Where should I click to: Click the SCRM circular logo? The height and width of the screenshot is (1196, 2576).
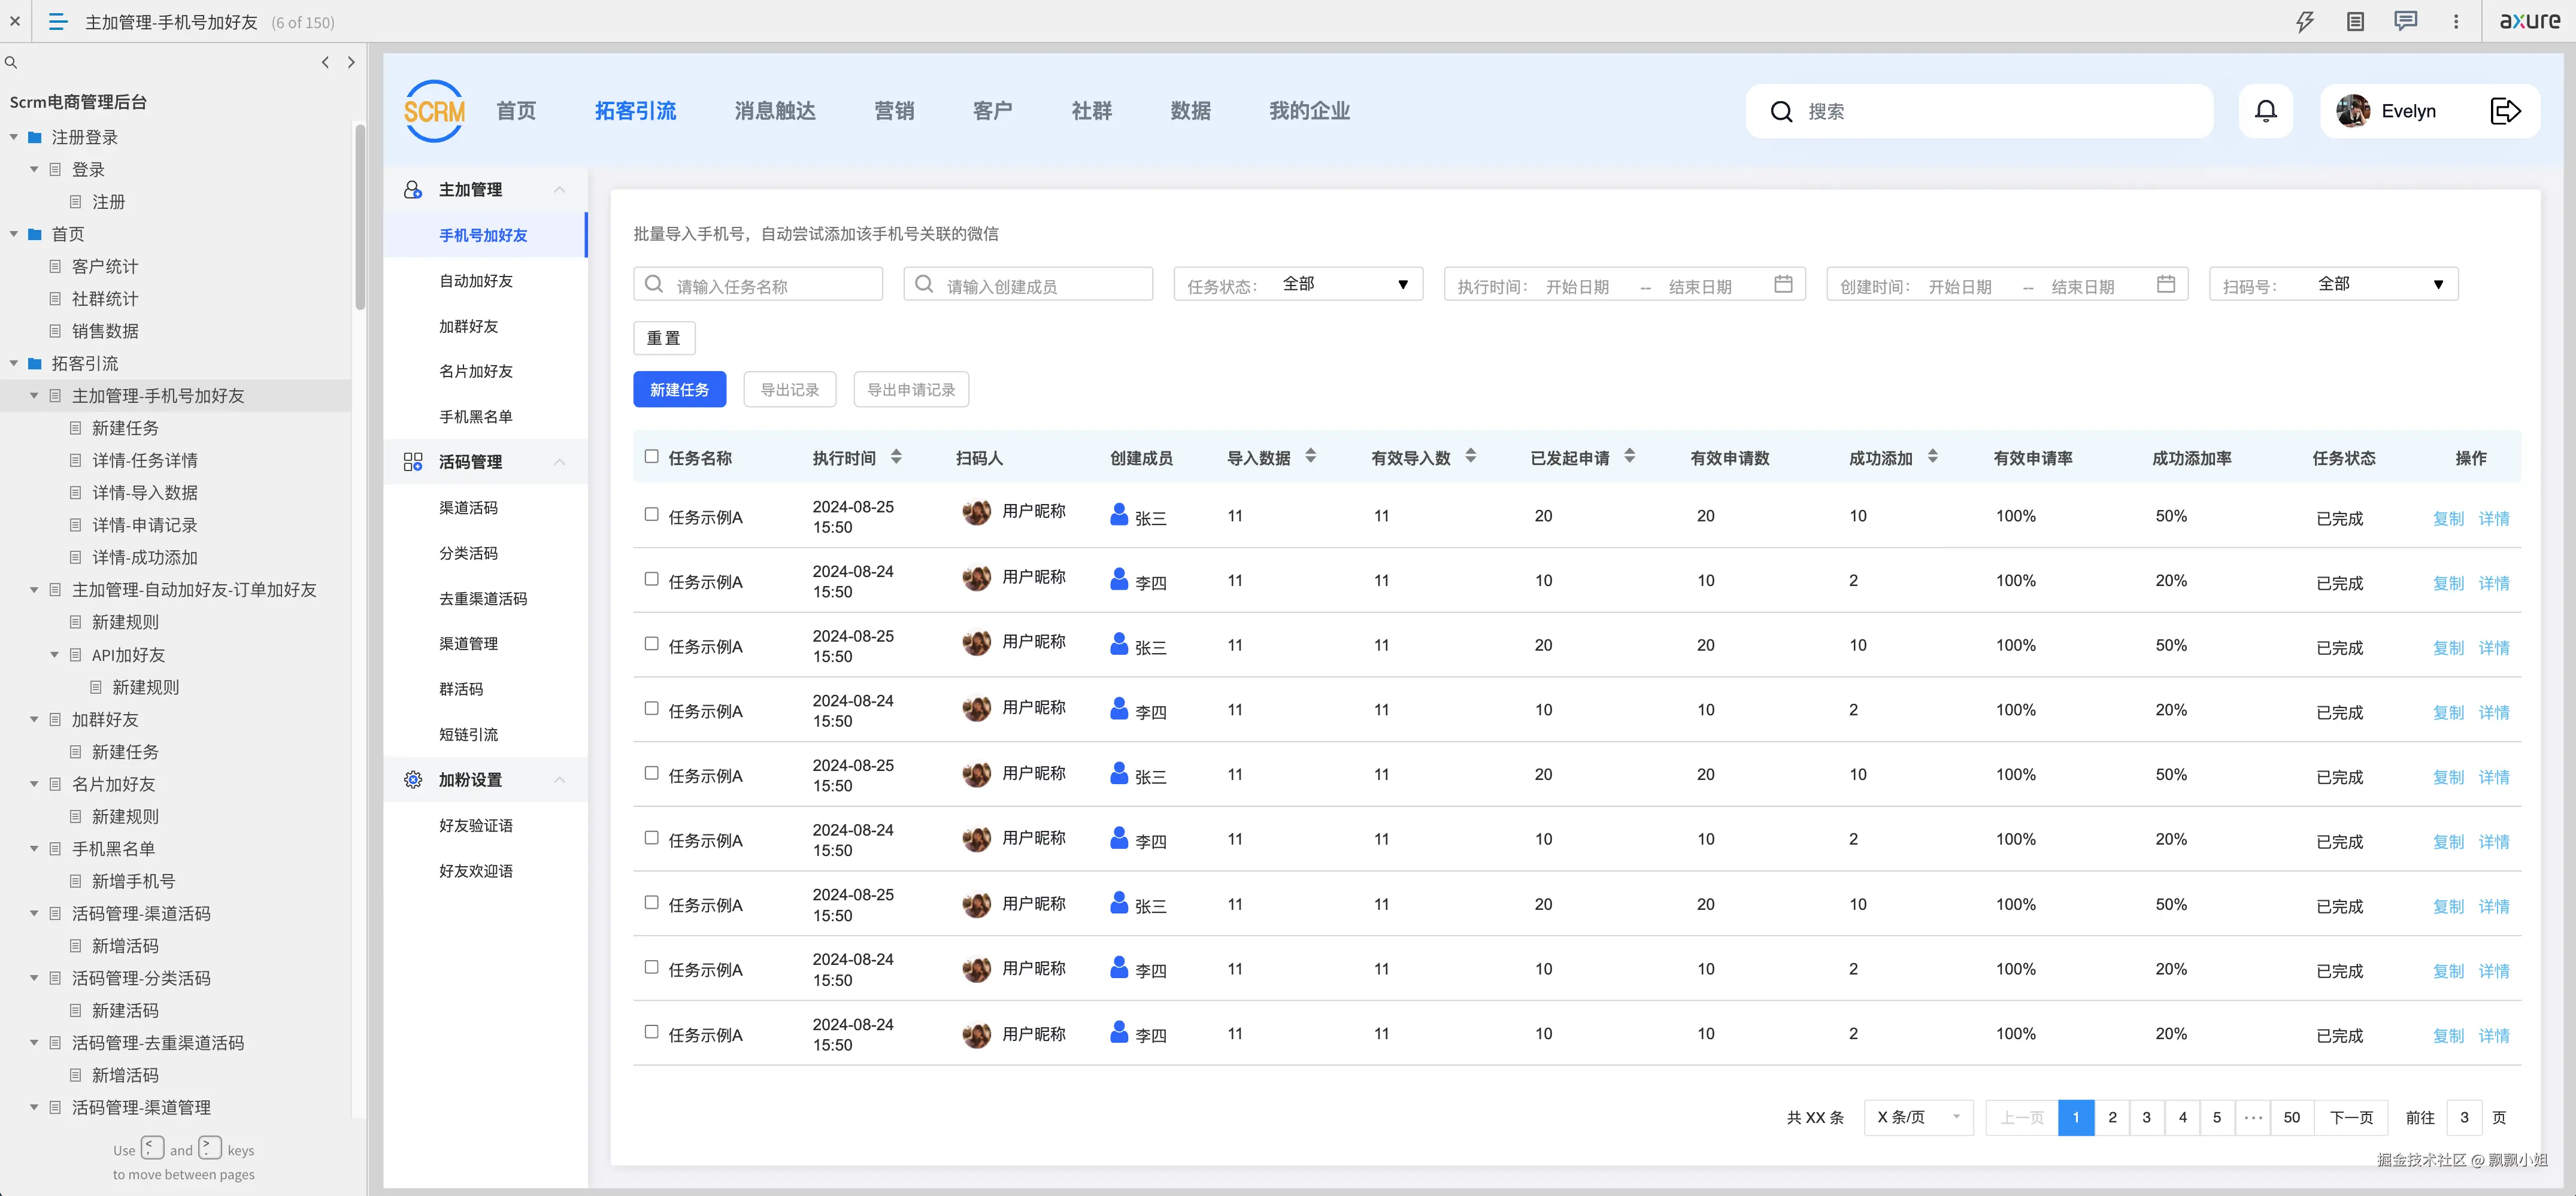pos(433,110)
